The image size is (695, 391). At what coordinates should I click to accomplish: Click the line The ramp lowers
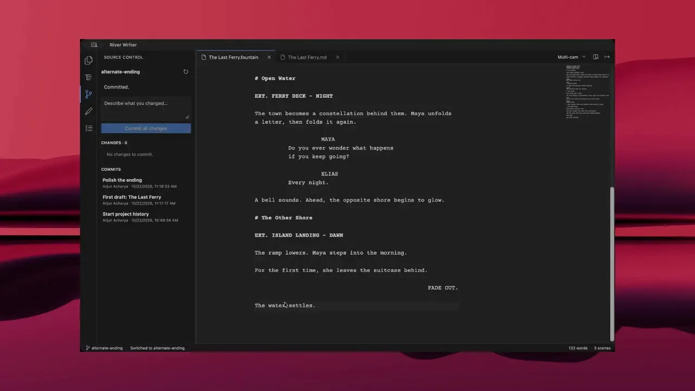click(x=331, y=253)
